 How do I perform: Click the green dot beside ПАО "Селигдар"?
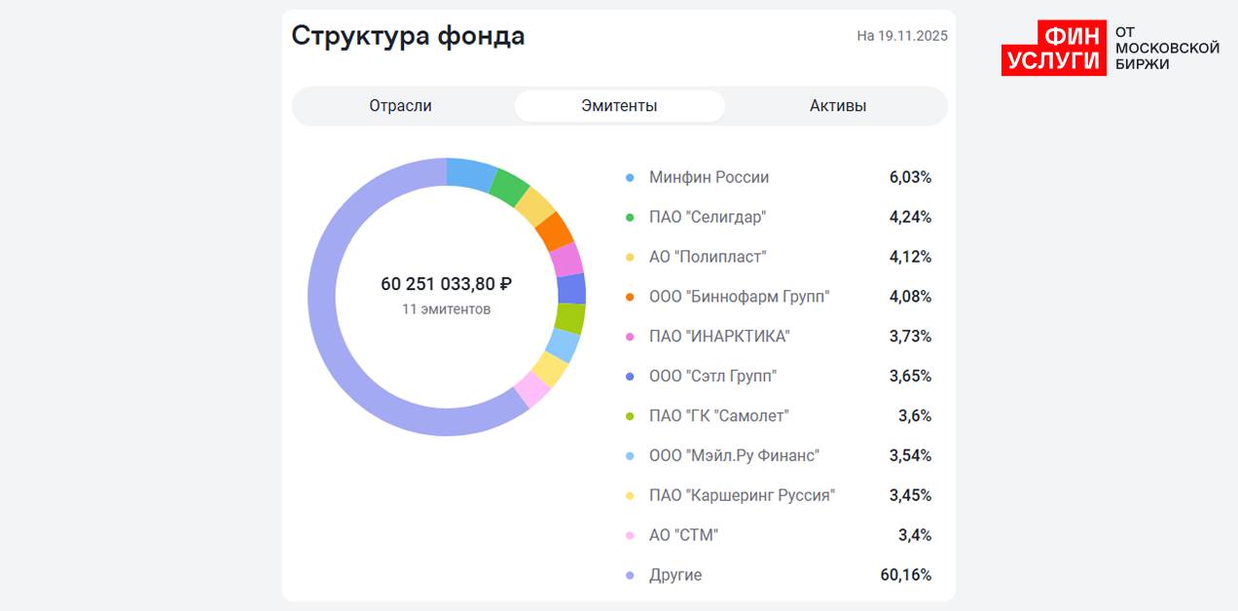click(x=630, y=218)
